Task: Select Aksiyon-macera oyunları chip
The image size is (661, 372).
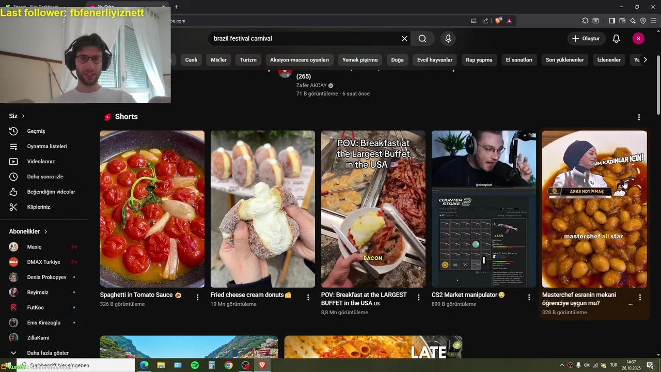Action: point(300,60)
